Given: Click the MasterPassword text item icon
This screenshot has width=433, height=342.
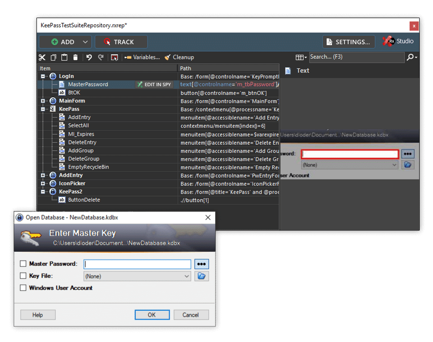Looking at the screenshot, I should pos(62,84).
